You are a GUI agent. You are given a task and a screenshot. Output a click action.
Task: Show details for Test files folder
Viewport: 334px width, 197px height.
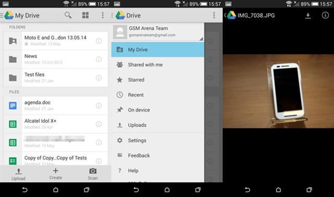(x=99, y=78)
